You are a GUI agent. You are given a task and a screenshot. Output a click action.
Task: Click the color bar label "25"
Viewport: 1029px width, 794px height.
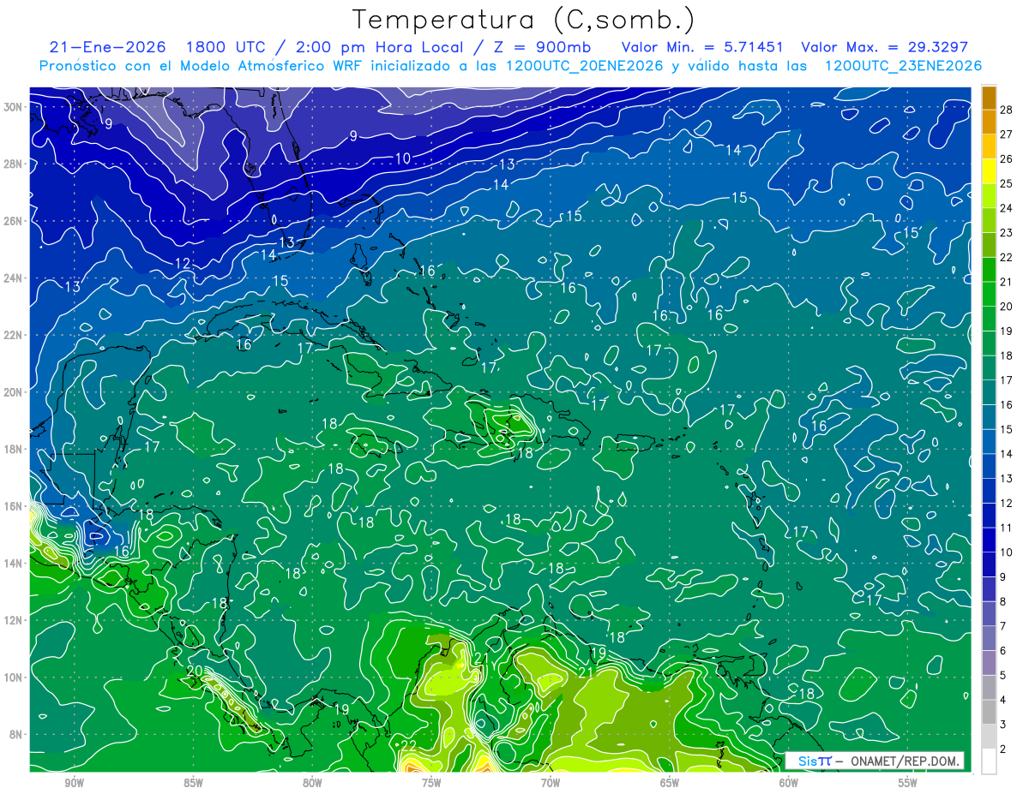[x=1007, y=183]
